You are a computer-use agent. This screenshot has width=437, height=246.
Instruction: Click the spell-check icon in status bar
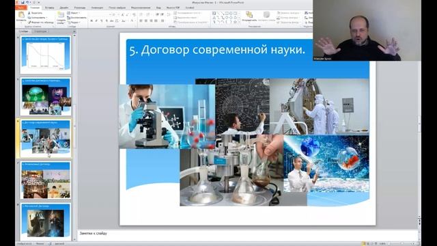50,243
